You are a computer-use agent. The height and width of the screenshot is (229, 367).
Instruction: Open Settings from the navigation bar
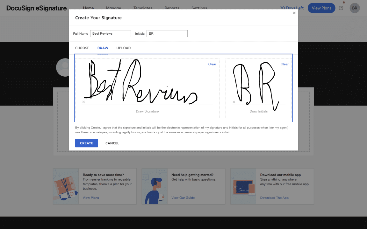pyautogui.click(x=199, y=8)
